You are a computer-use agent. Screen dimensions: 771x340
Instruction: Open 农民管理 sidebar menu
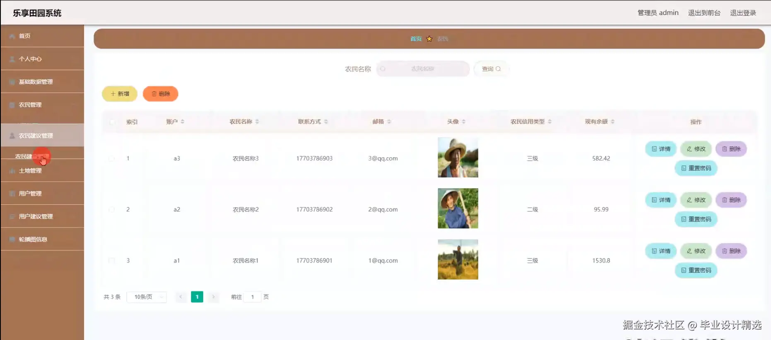click(x=42, y=105)
